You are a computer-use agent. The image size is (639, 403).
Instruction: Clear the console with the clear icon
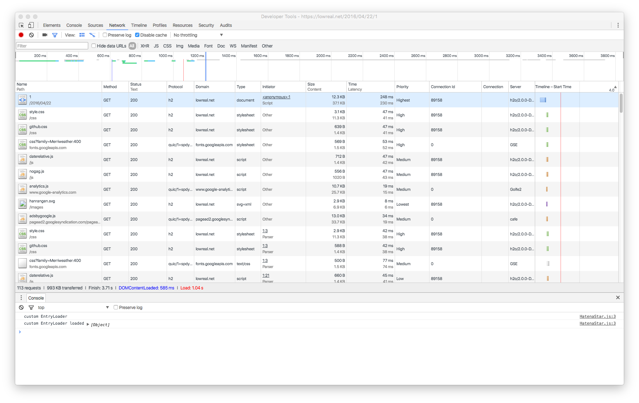coord(21,307)
